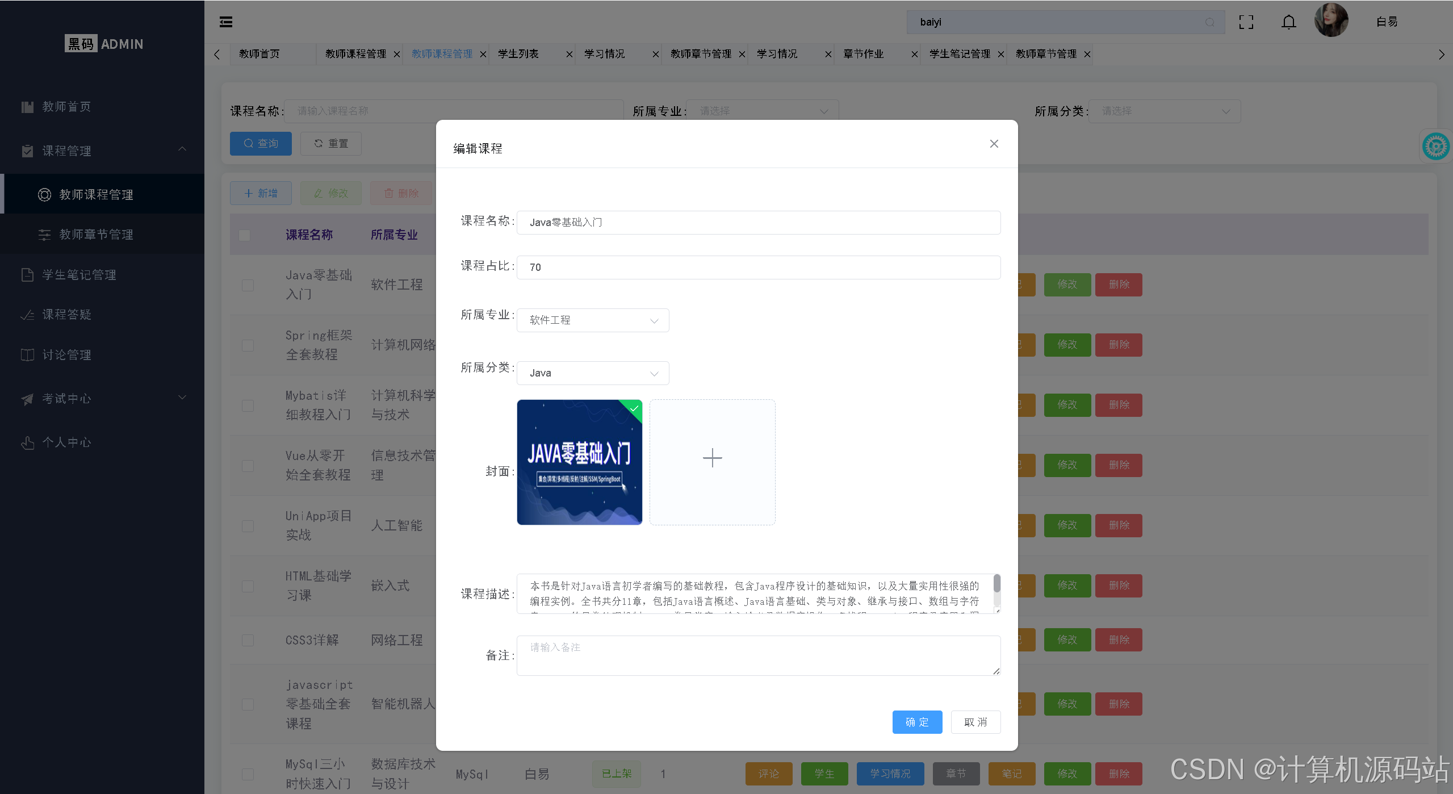Screen dimensions: 1453x794
Task: Click the 课程答疑 checklist icon
Action: [x=28, y=314]
